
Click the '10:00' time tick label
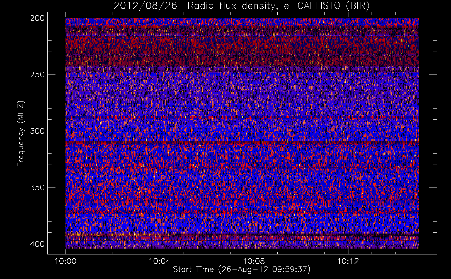pos(66,261)
